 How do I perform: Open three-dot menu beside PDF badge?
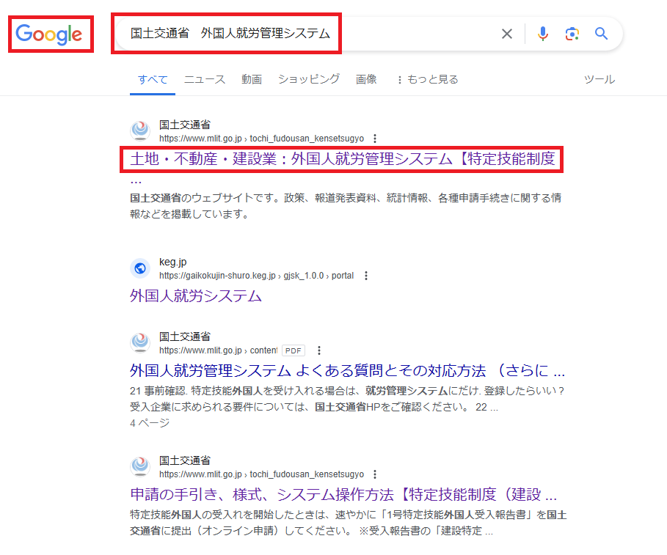[x=318, y=350]
